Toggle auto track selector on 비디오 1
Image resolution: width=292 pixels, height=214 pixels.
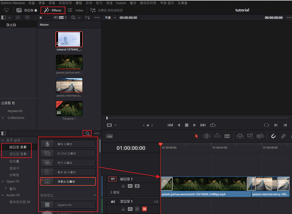coord(130,186)
